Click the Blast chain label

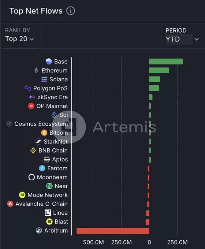coord(61,222)
